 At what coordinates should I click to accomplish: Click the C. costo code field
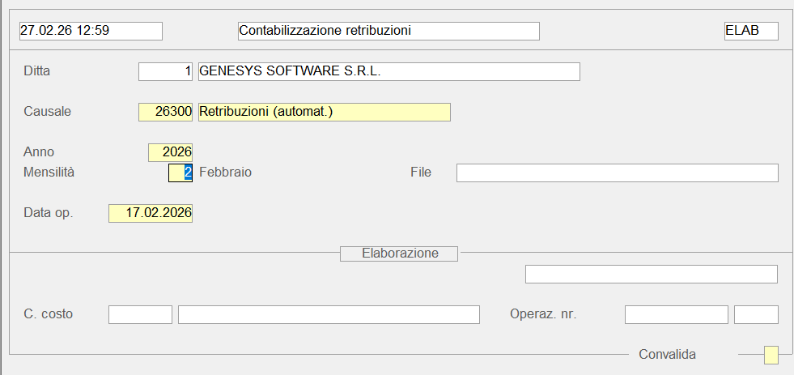coord(140,314)
